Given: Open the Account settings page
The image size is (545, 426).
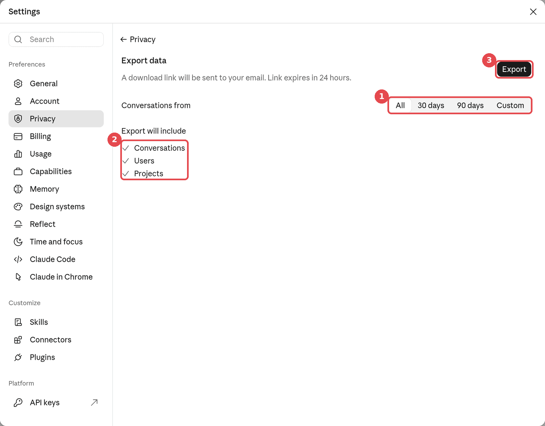Looking at the screenshot, I should point(56,101).
